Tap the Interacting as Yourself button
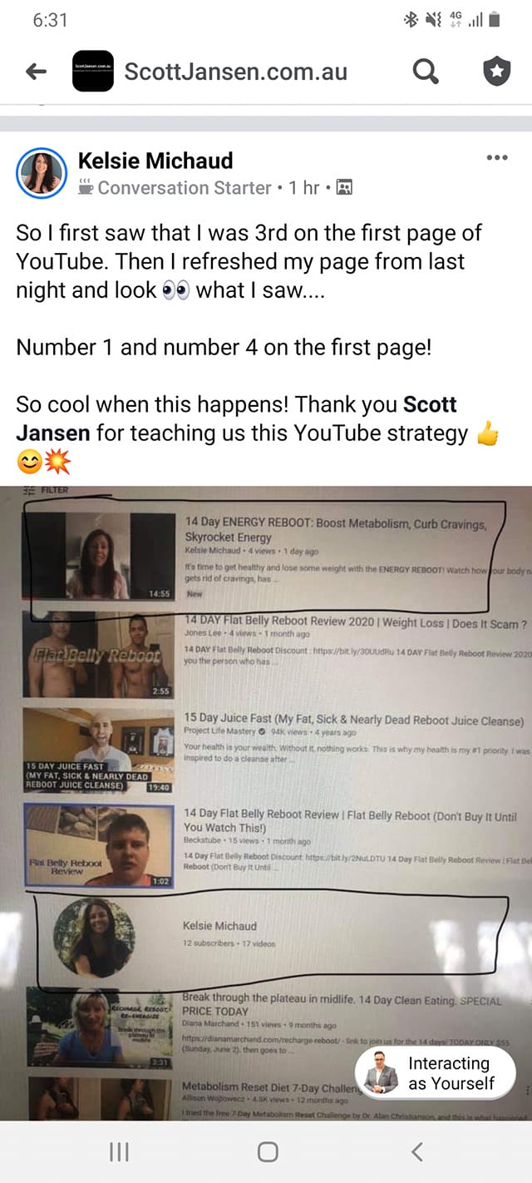Image resolution: width=532 pixels, height=1183 pixels. pos(436,1073)
